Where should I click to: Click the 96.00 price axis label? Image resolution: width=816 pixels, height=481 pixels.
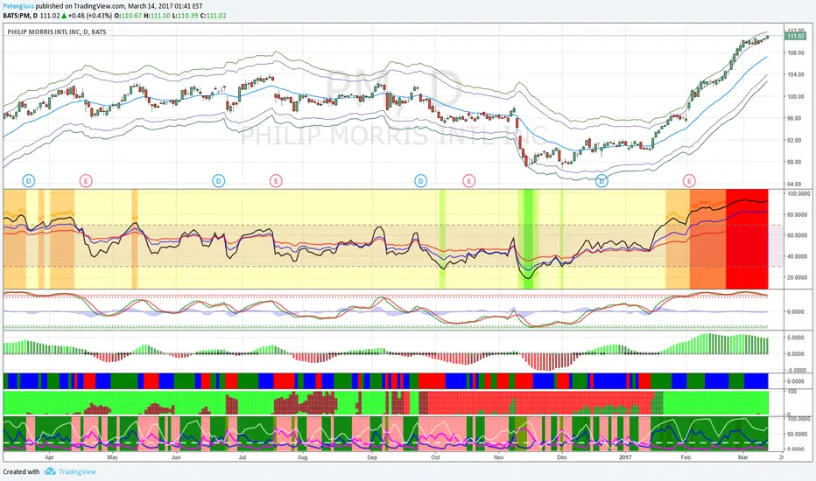click(x=794, y=118)
